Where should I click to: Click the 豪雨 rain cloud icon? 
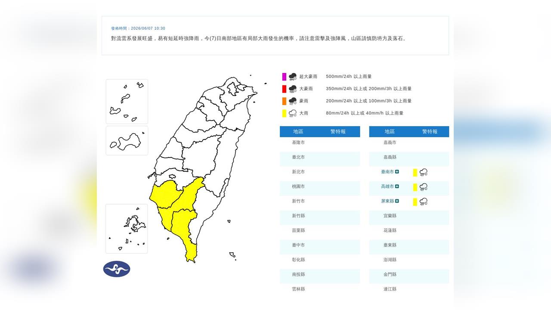click(293, 101)
